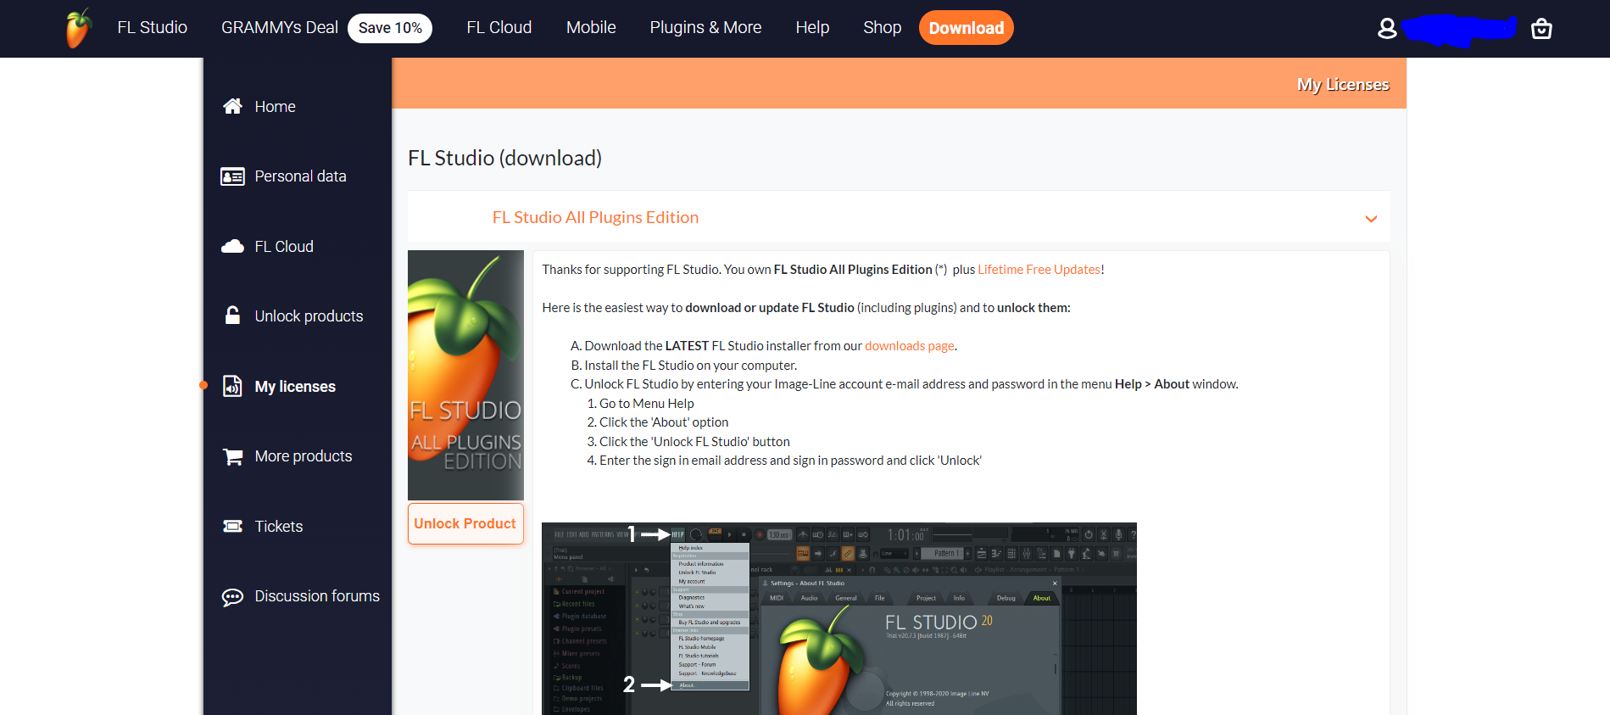Click the "Click the 'Unlock FL Studio' button" step
The width and height of the screenshot is (1610, 715).
coord(694,442)
